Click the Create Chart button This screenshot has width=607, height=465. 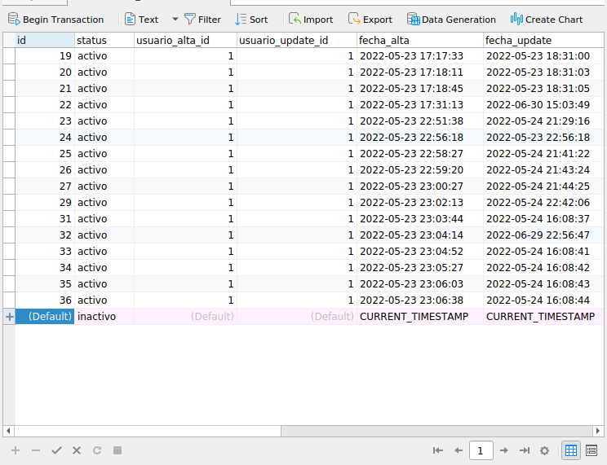tap(546, 20)
